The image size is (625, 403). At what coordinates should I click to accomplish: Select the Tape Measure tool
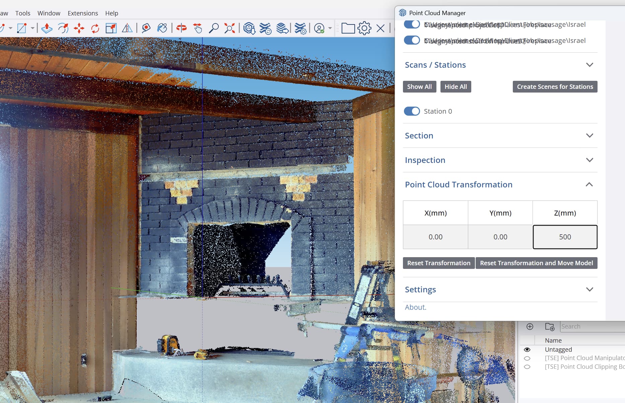point(146,28)
